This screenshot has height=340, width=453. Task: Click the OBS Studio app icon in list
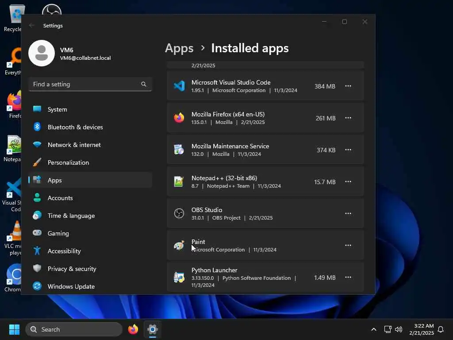[179, 213]
